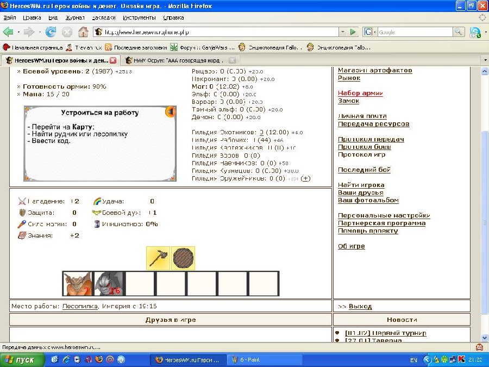Open the Forward button history dropdown arrow
Viewport: 489px width, 367px height.
pyautogui.click(x=40, y=32)
